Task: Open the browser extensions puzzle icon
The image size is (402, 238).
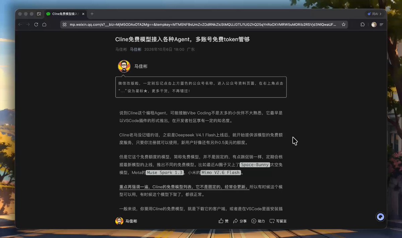Action: pyautogui.click(x=362, y=24)
